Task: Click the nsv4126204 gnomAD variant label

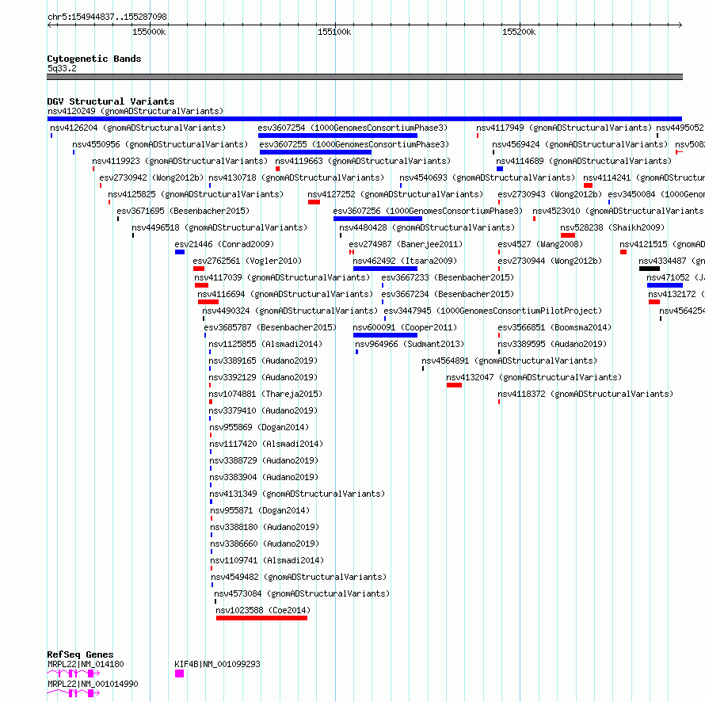Action: tap(138, 128)
